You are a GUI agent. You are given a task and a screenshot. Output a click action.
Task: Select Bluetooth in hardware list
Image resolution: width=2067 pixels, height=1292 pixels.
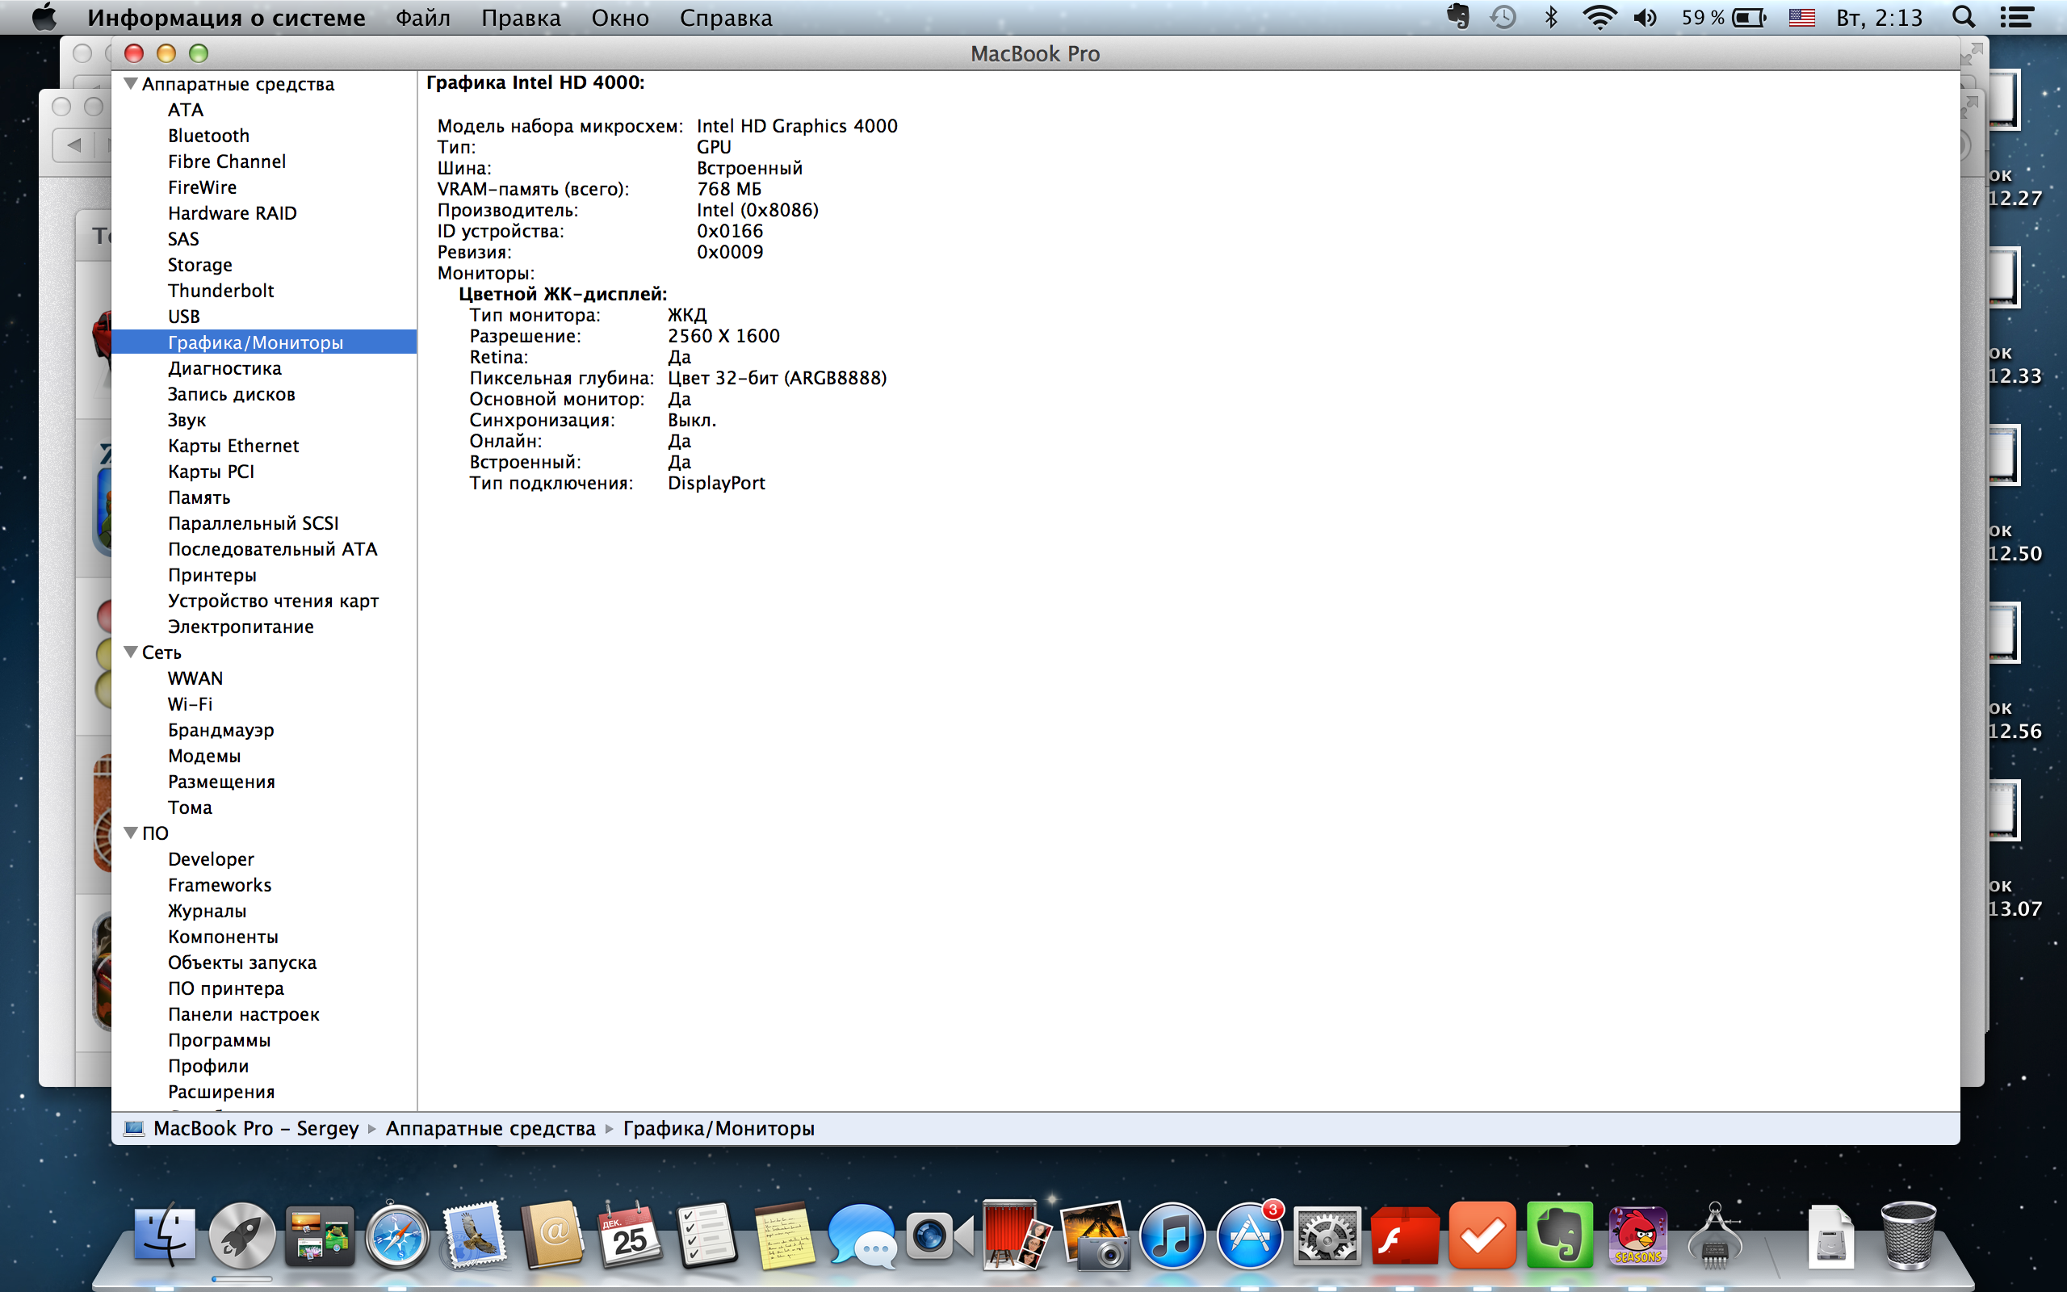(x=208, y=136)
